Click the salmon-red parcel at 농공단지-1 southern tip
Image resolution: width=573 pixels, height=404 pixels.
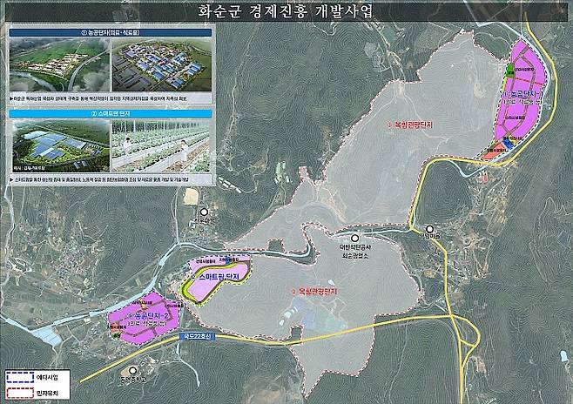(x=492, y=152)
